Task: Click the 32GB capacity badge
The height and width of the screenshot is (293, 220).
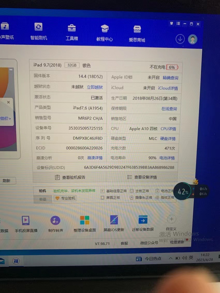Action: coord(72,65)
